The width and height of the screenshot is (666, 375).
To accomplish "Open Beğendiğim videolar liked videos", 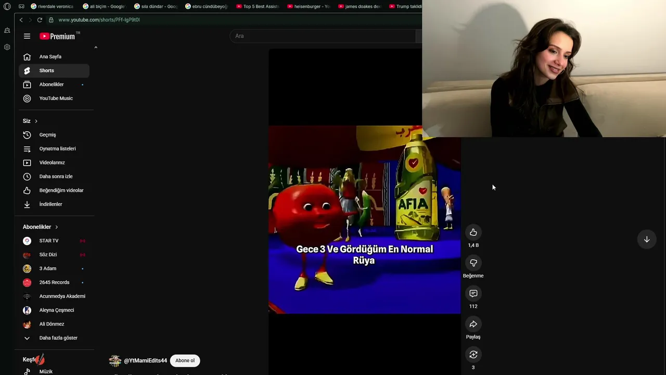I will (x=54, y=191).
